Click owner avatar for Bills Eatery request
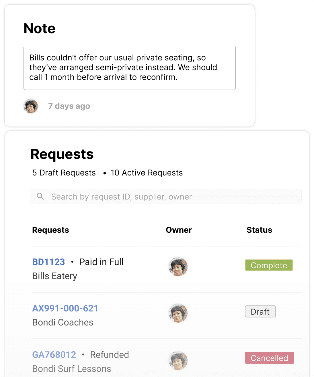314x377 pixels. click(178, 267)
